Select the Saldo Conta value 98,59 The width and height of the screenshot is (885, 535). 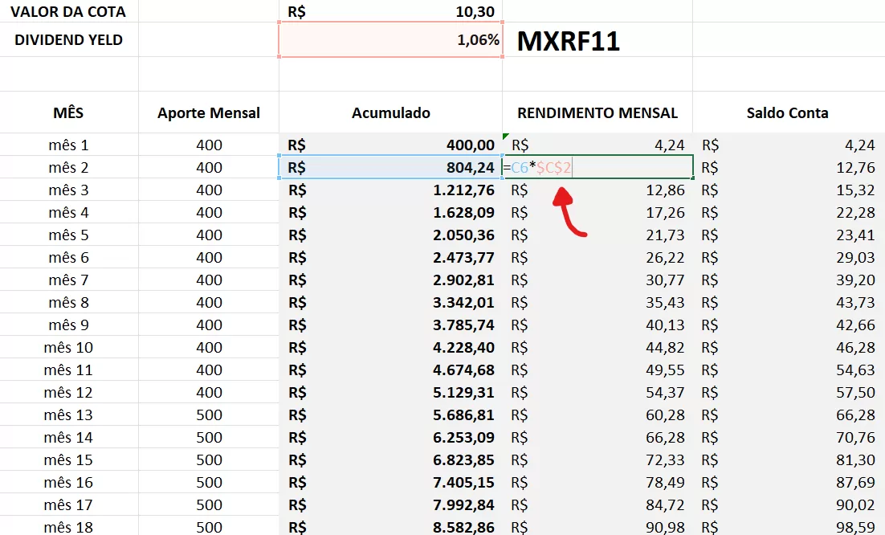(x=787, y=528)
